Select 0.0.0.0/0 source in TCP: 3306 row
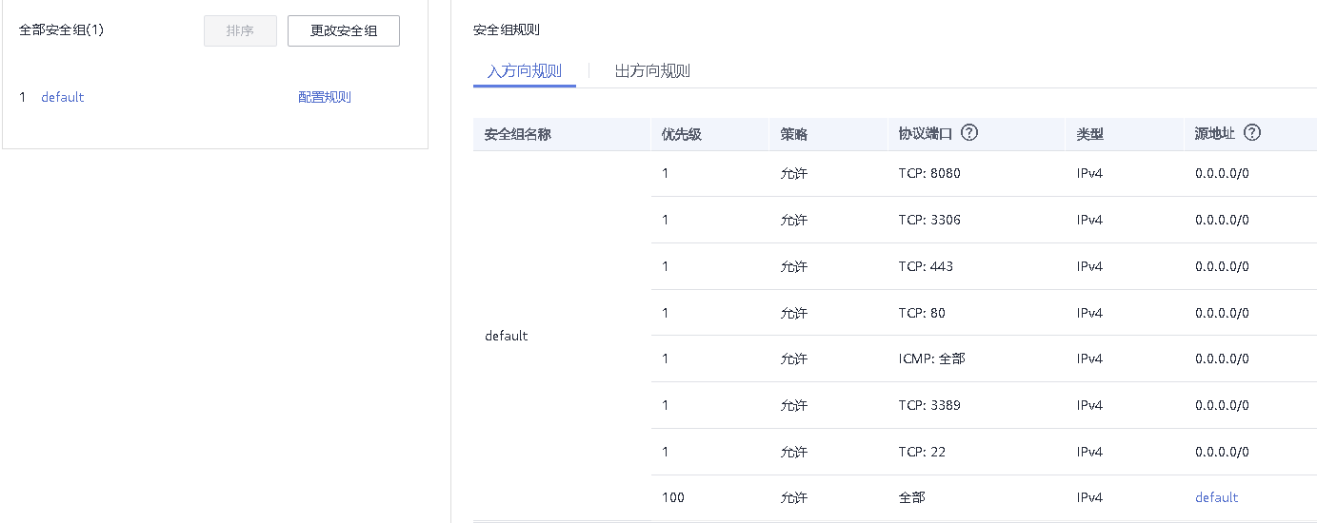Viewport: 1317px width, 523px height. point(1222,220)
